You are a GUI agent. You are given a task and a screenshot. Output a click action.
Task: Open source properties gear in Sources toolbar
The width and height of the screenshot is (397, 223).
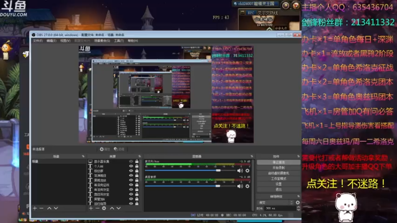pos(104,208)
